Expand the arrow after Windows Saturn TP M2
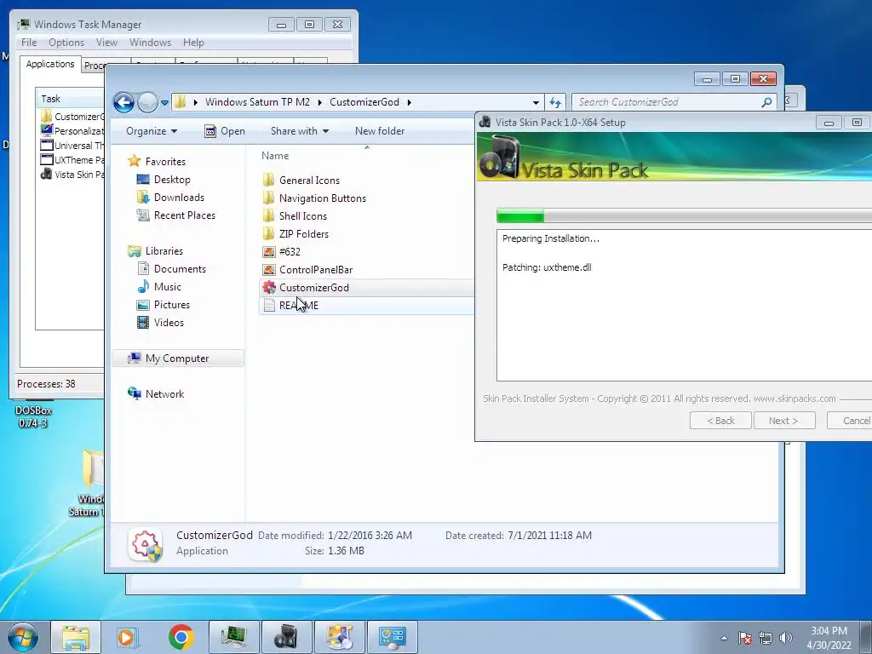This screenshot has height=654, width=872. [x=320, y=102]
